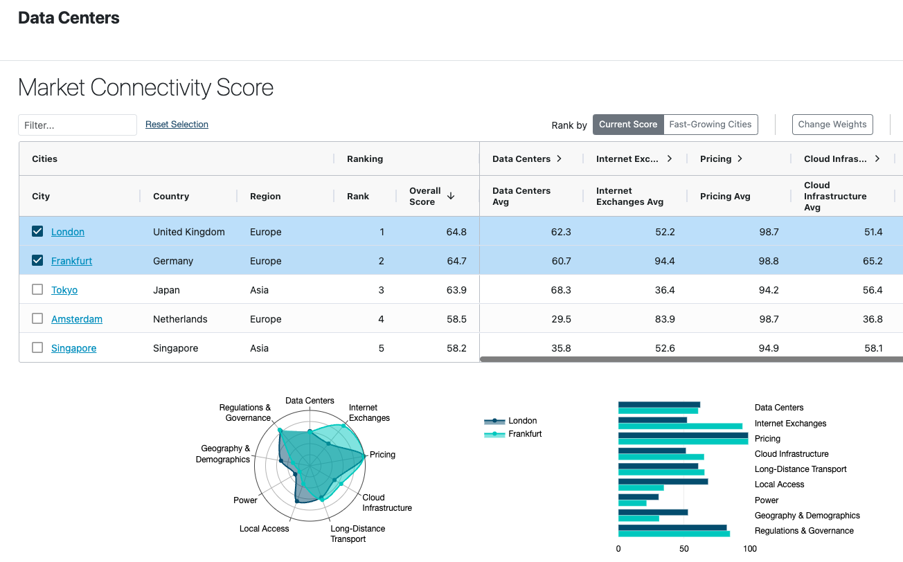Sort by the Rank column header
Image resolution: width=903 pixels, height=562 pixels.
[358, 196]
